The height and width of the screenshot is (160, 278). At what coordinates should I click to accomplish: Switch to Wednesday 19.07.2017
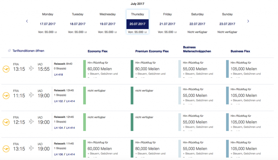pyautogui.click(x=108, y=24)
